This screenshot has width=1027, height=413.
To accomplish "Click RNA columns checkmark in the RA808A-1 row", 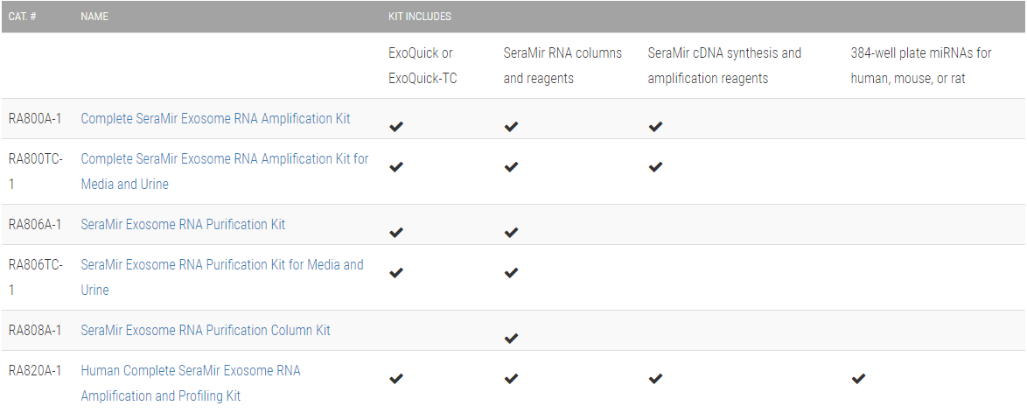I will pos(511,338).
